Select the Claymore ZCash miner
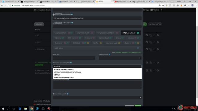 (85, 33)
